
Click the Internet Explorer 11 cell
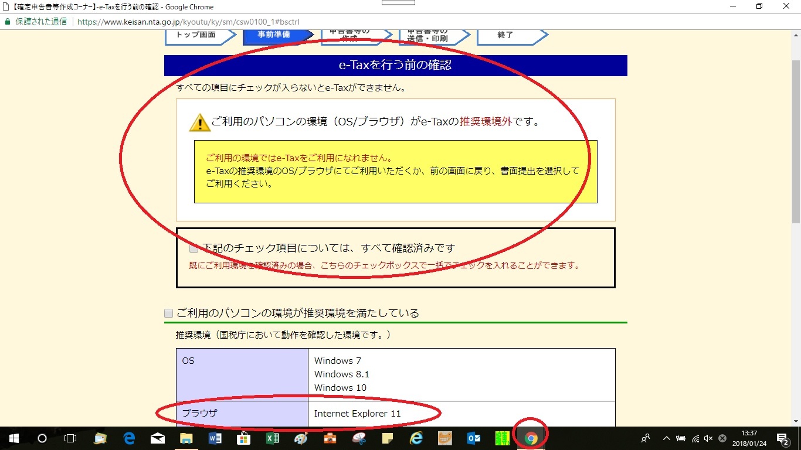(x=461, y=414)
